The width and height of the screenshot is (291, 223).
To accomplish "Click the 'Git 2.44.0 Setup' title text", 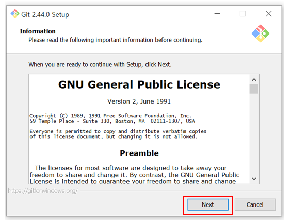I will point(45,14).
